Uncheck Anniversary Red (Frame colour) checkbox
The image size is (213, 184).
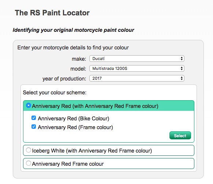(34, 127)
